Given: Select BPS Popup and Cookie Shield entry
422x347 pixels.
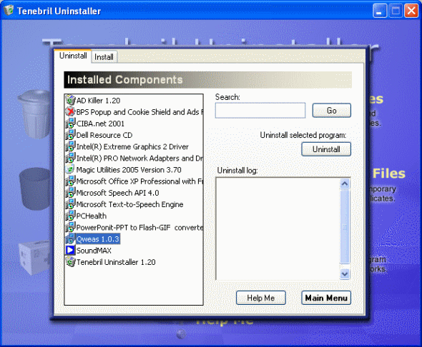Looking at the screenshot, I should pos(139,112).
